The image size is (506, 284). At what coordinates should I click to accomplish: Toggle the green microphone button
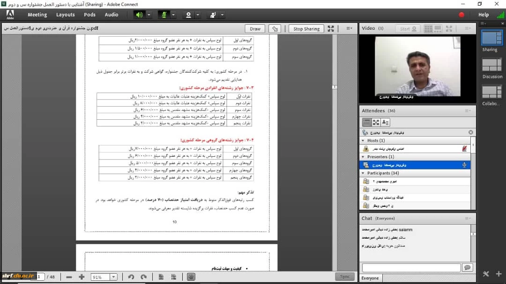[164, 15]
